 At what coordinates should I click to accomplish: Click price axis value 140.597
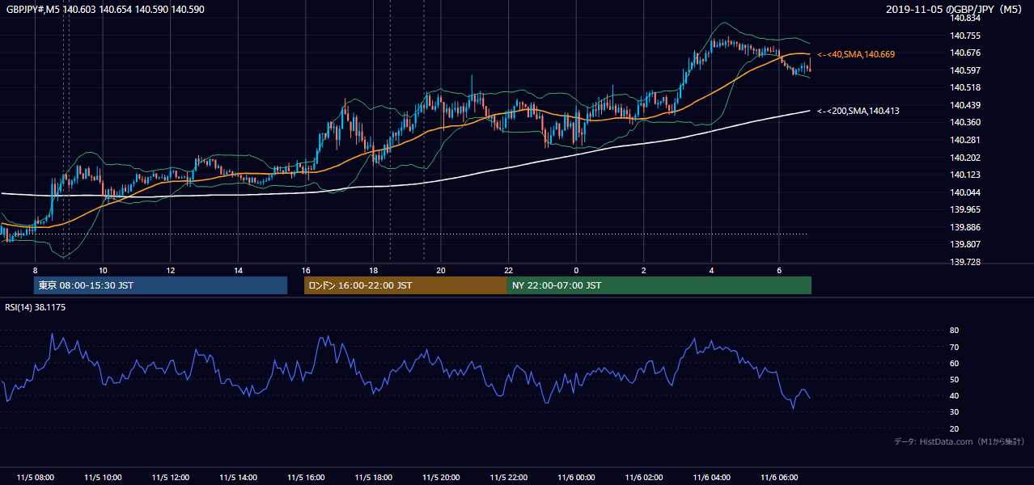tap(964, 70)
